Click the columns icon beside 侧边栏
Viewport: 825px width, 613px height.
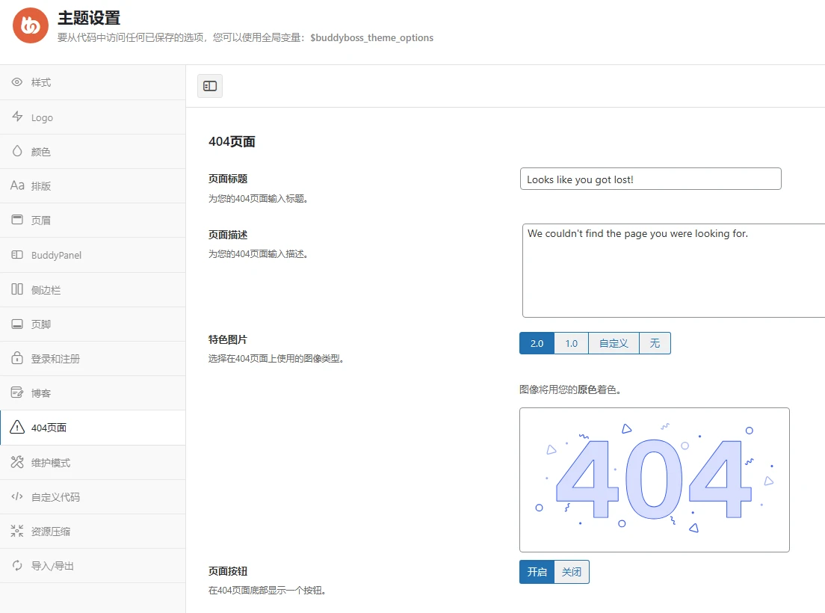click(x=18, y=289)
